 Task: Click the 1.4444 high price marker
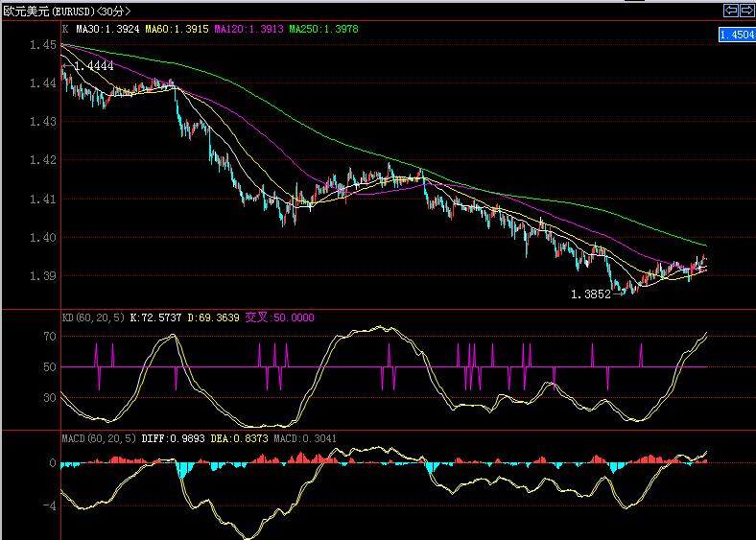[93, 65]
